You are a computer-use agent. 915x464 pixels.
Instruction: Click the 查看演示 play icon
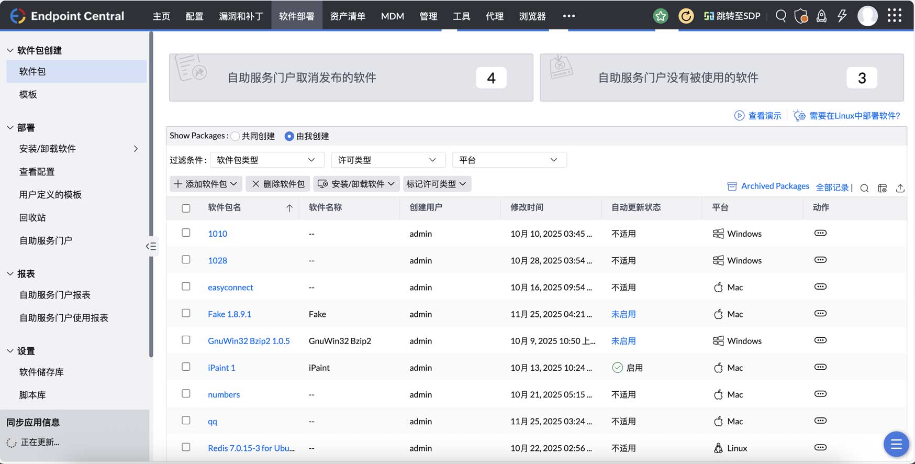[739, 116]
